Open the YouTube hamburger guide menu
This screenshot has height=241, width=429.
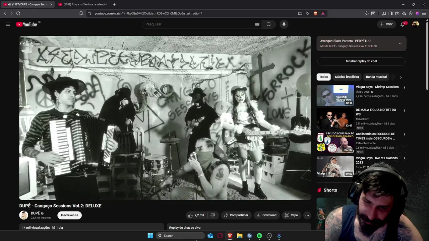(x=8, y=24)
